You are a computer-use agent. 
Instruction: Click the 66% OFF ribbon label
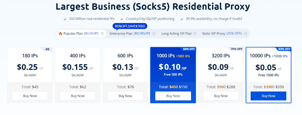188,49
